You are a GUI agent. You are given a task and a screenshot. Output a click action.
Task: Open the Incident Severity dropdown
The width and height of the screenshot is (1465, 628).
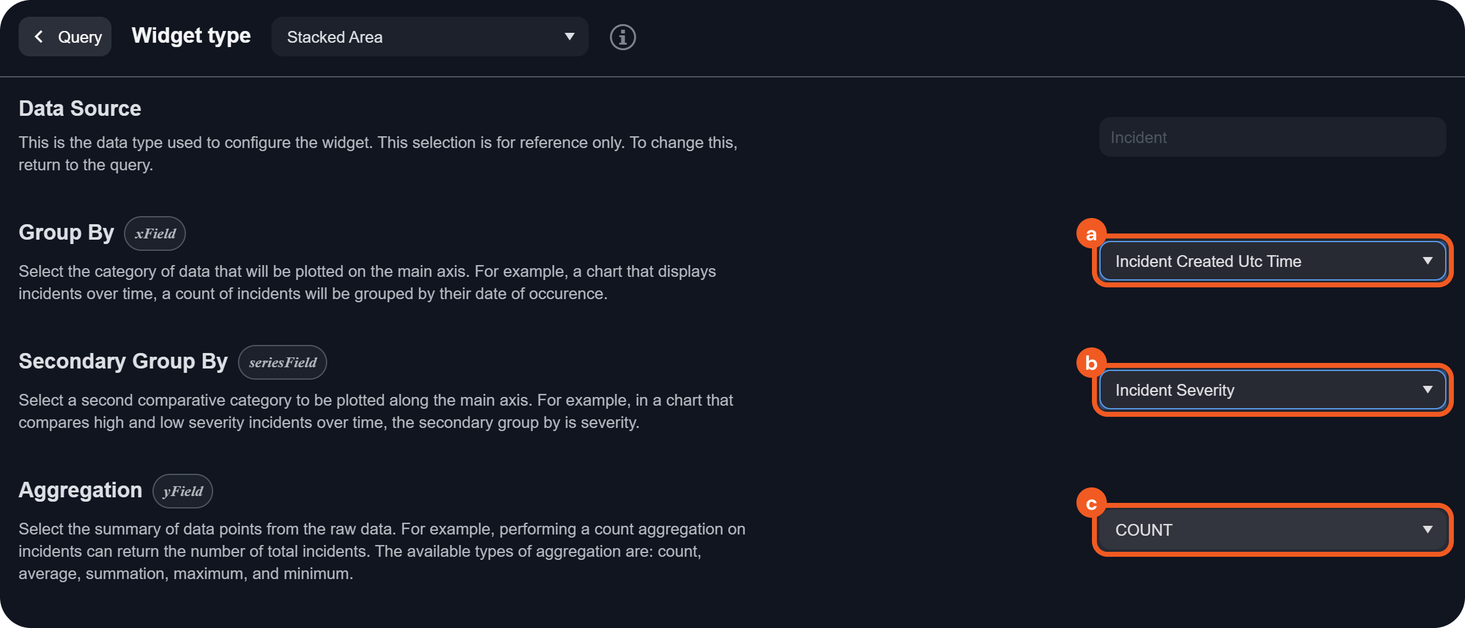[1272, 390]
